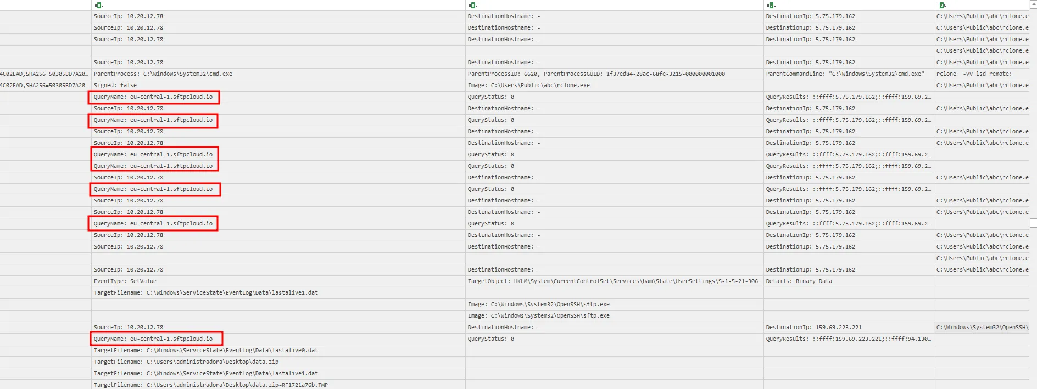Click the 'rclone -vv lsd remote:' cell
Viewport: 1037px width, 389px height.
click(x=974, y=74)
